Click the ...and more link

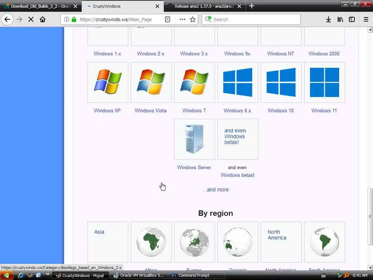click(216, 190)
